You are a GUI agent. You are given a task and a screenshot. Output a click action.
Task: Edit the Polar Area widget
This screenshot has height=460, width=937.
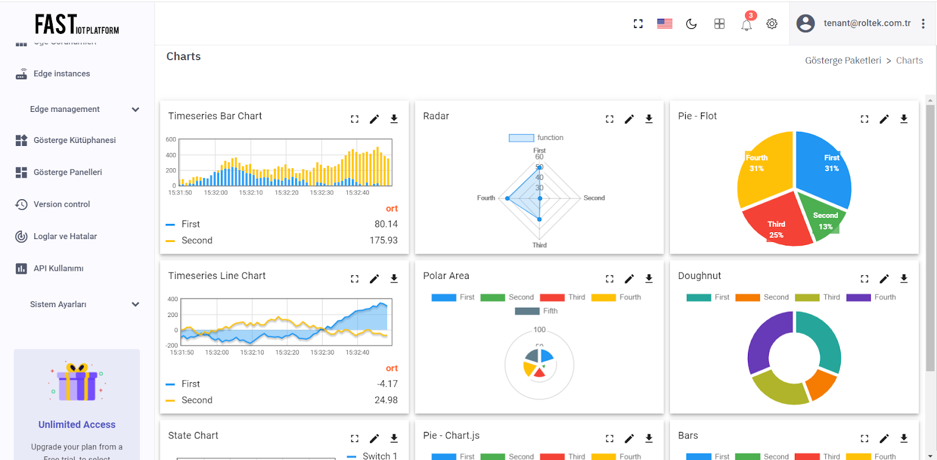(630, 279)
